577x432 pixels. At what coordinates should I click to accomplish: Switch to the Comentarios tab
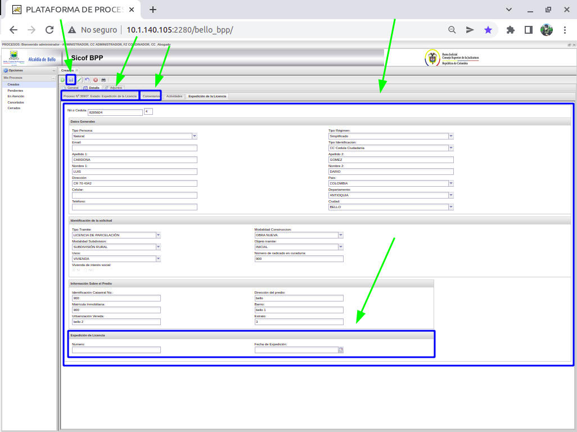pos(151,96)
